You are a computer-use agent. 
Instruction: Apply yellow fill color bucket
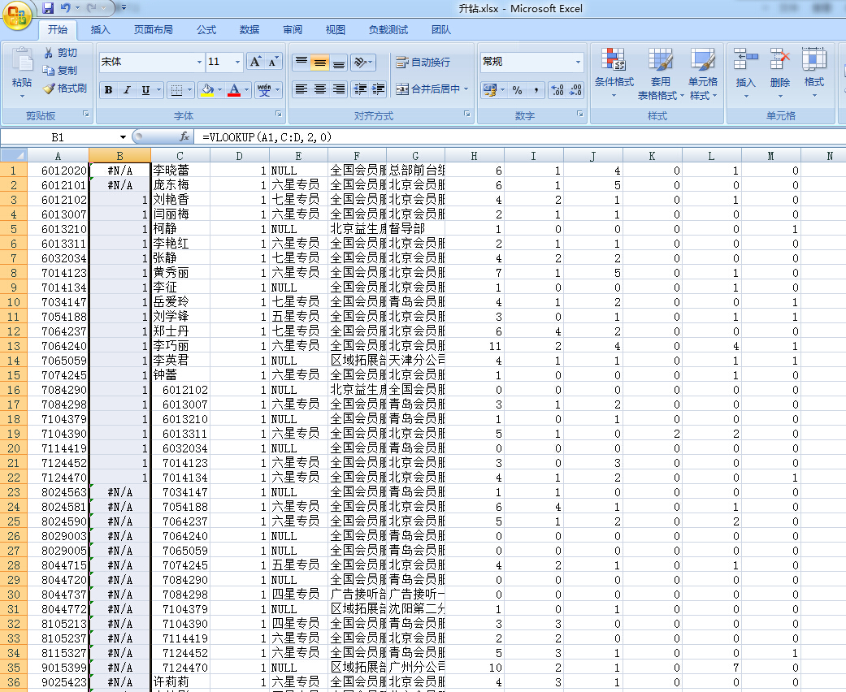coord(207,90)
